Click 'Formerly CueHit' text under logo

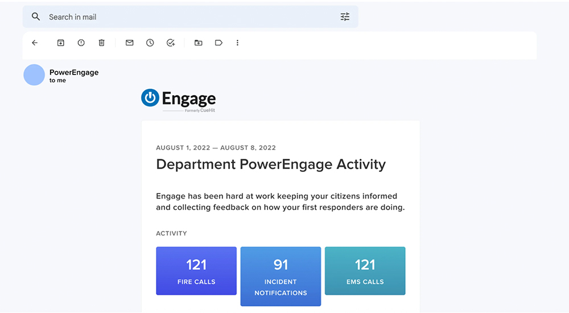pos(200,110)
